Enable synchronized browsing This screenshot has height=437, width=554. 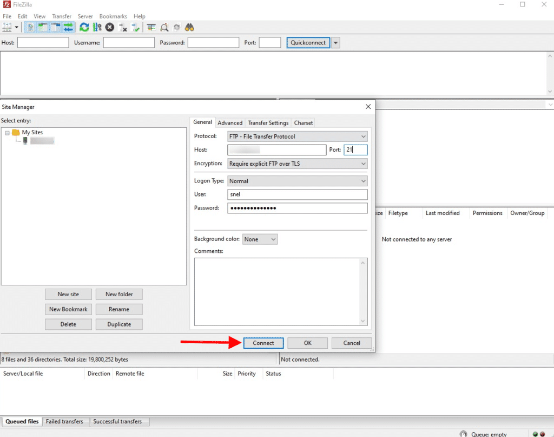(177, 27)
